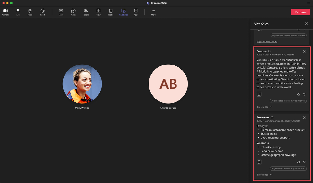The width and height of the screenshot is (313, 183).
Task: Click 'good customer support.' bullet
Action: point(275,138)
